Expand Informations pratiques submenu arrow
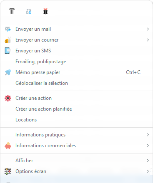 (x=148, y=135)
